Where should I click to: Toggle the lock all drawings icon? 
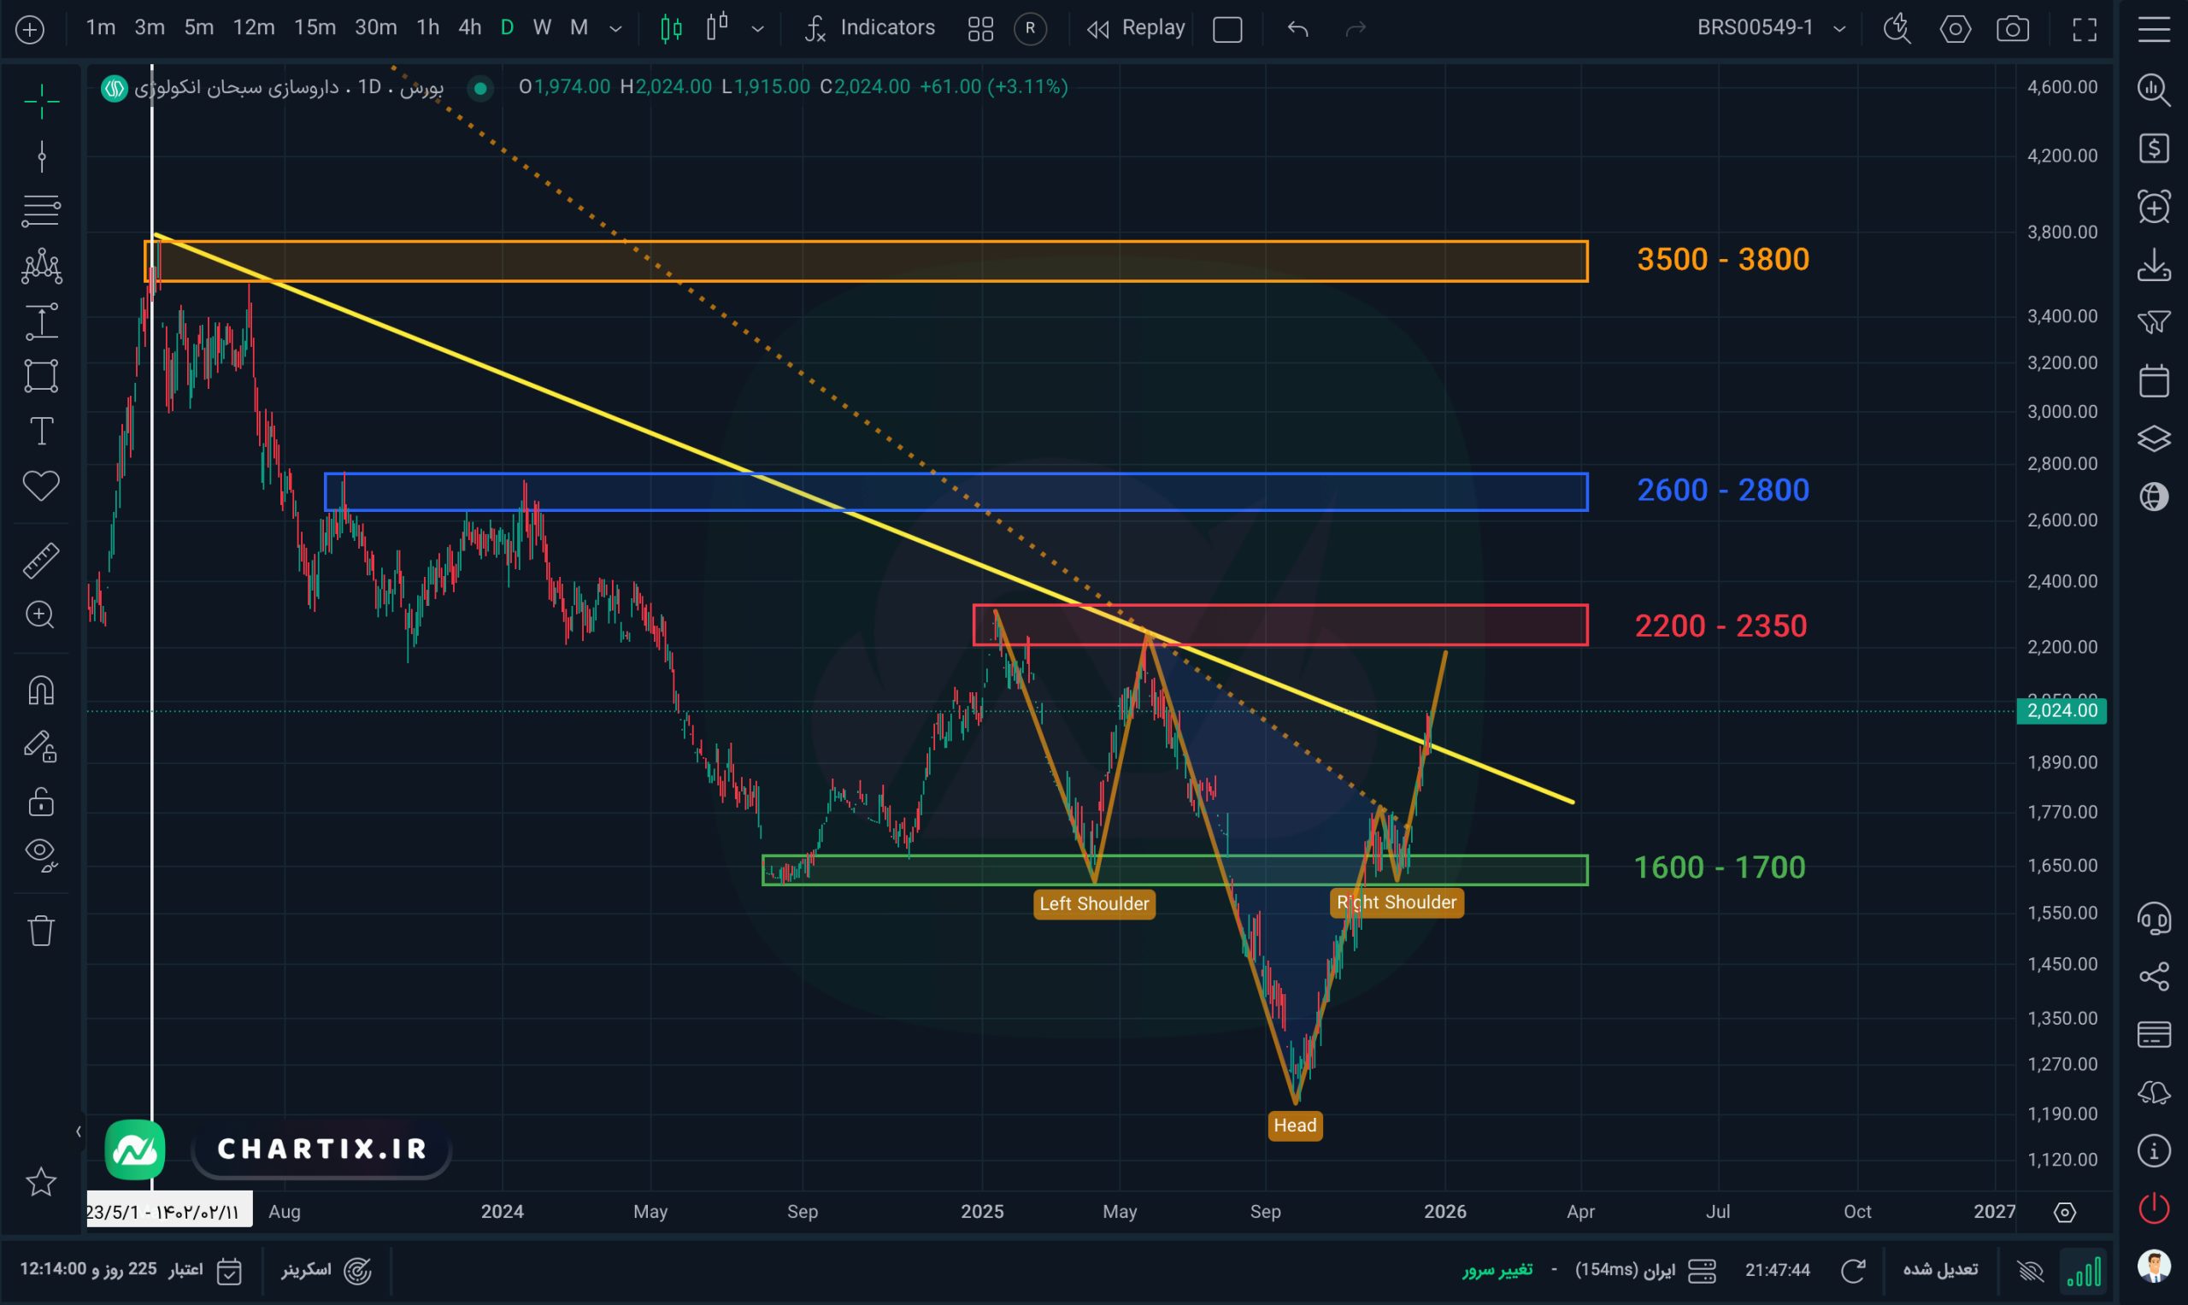tap(41, 802)
